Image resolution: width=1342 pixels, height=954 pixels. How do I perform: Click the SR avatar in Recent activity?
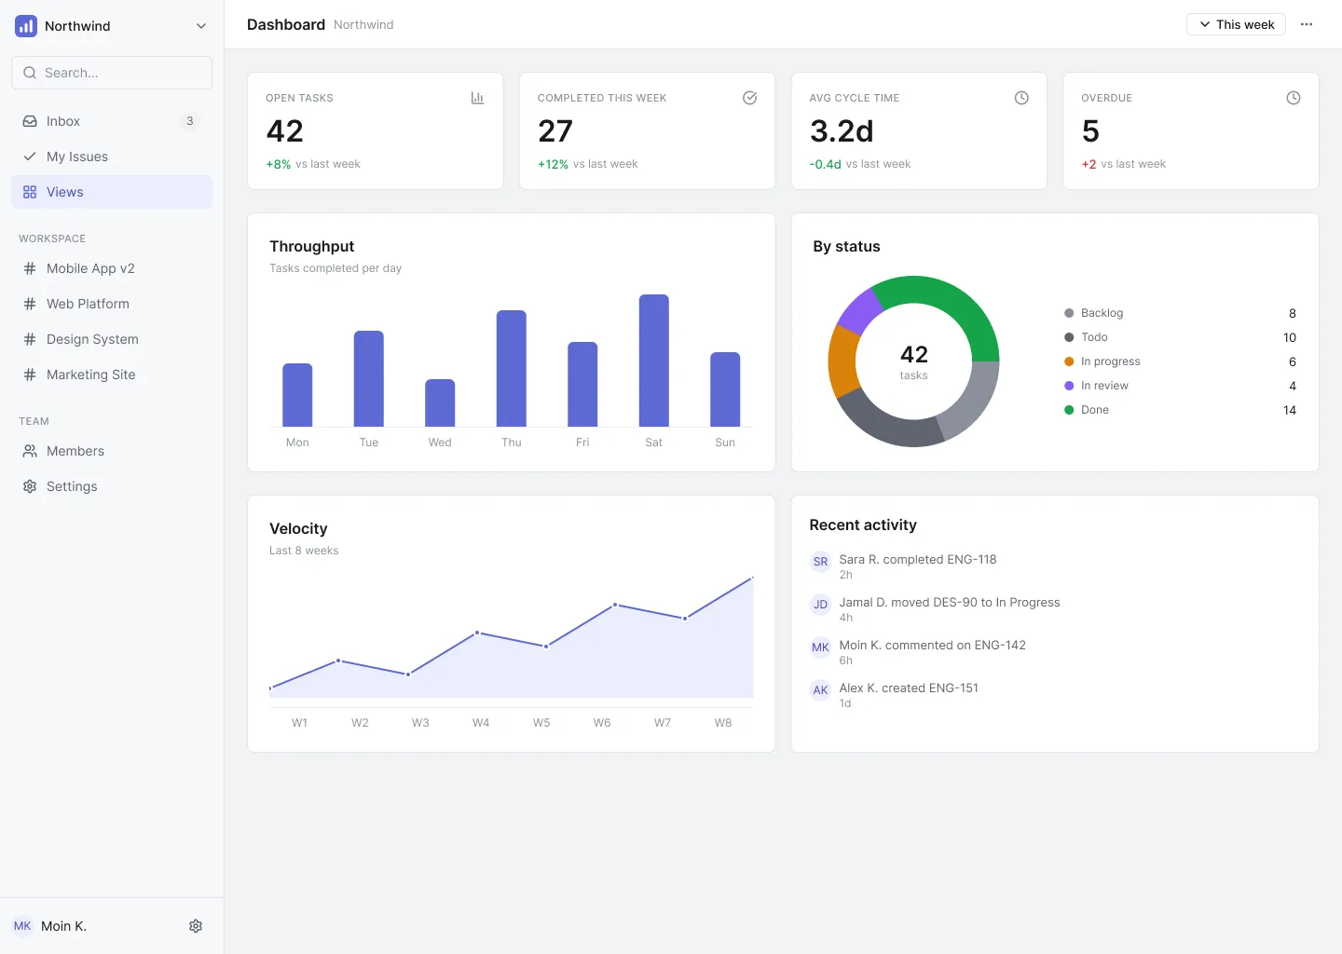click(x=820, y=562)
